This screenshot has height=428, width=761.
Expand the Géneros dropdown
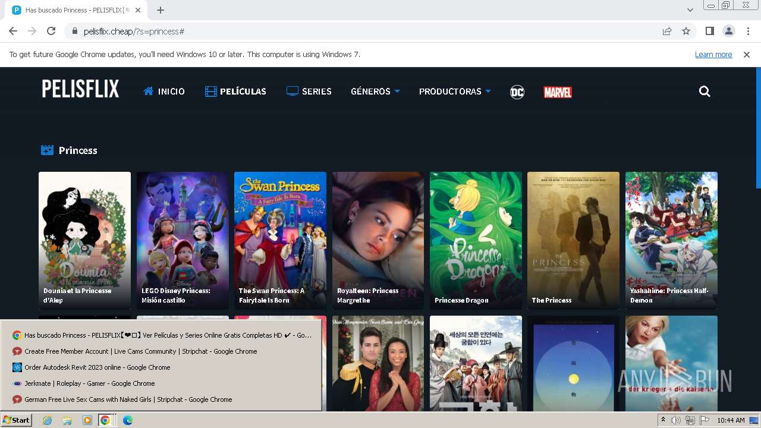coord(375,92)
